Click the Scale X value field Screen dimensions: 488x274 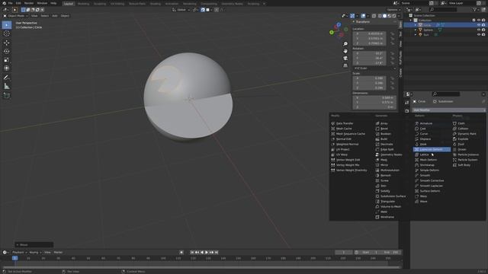369,78
